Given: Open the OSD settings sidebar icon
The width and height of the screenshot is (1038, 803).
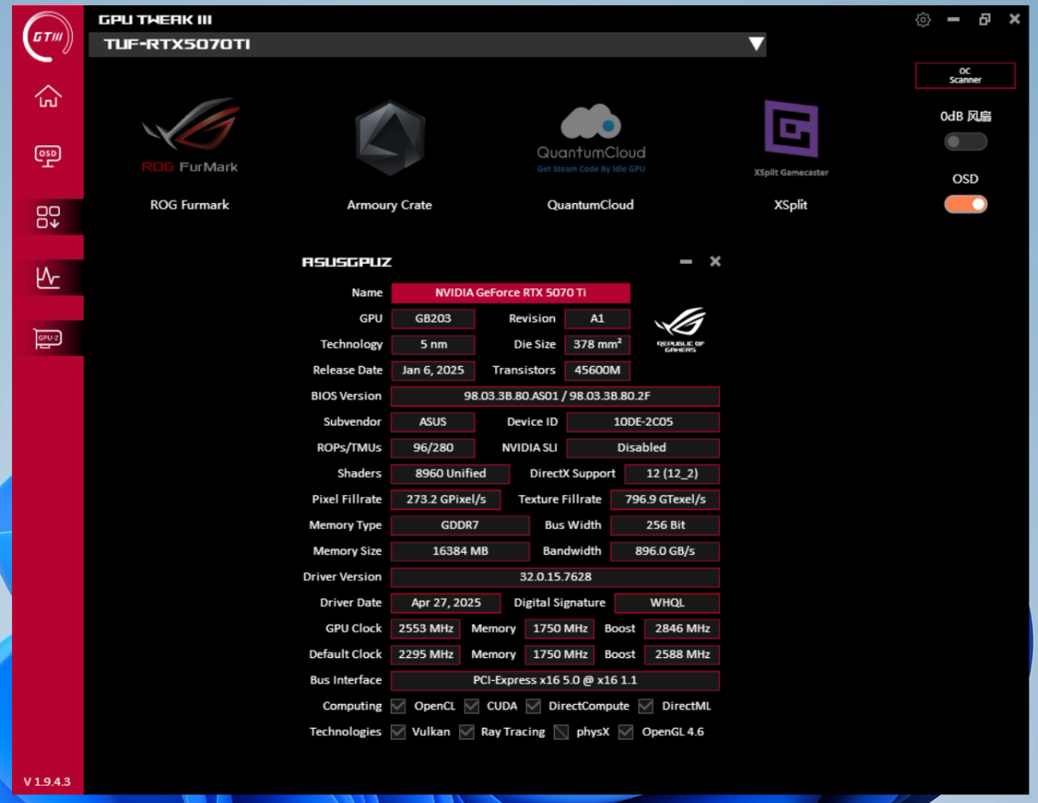Looking at the screenshot, I should [48, 155].
